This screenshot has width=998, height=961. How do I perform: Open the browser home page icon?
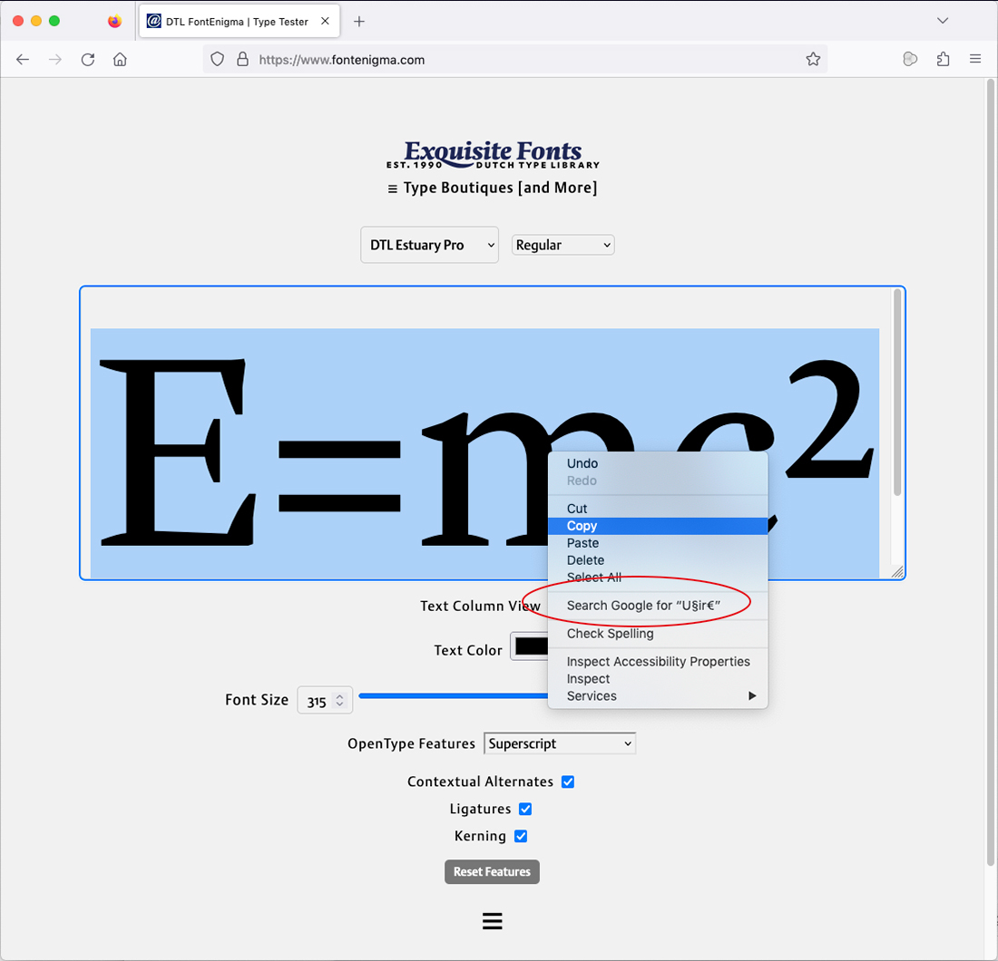click(x=120, y=60)
